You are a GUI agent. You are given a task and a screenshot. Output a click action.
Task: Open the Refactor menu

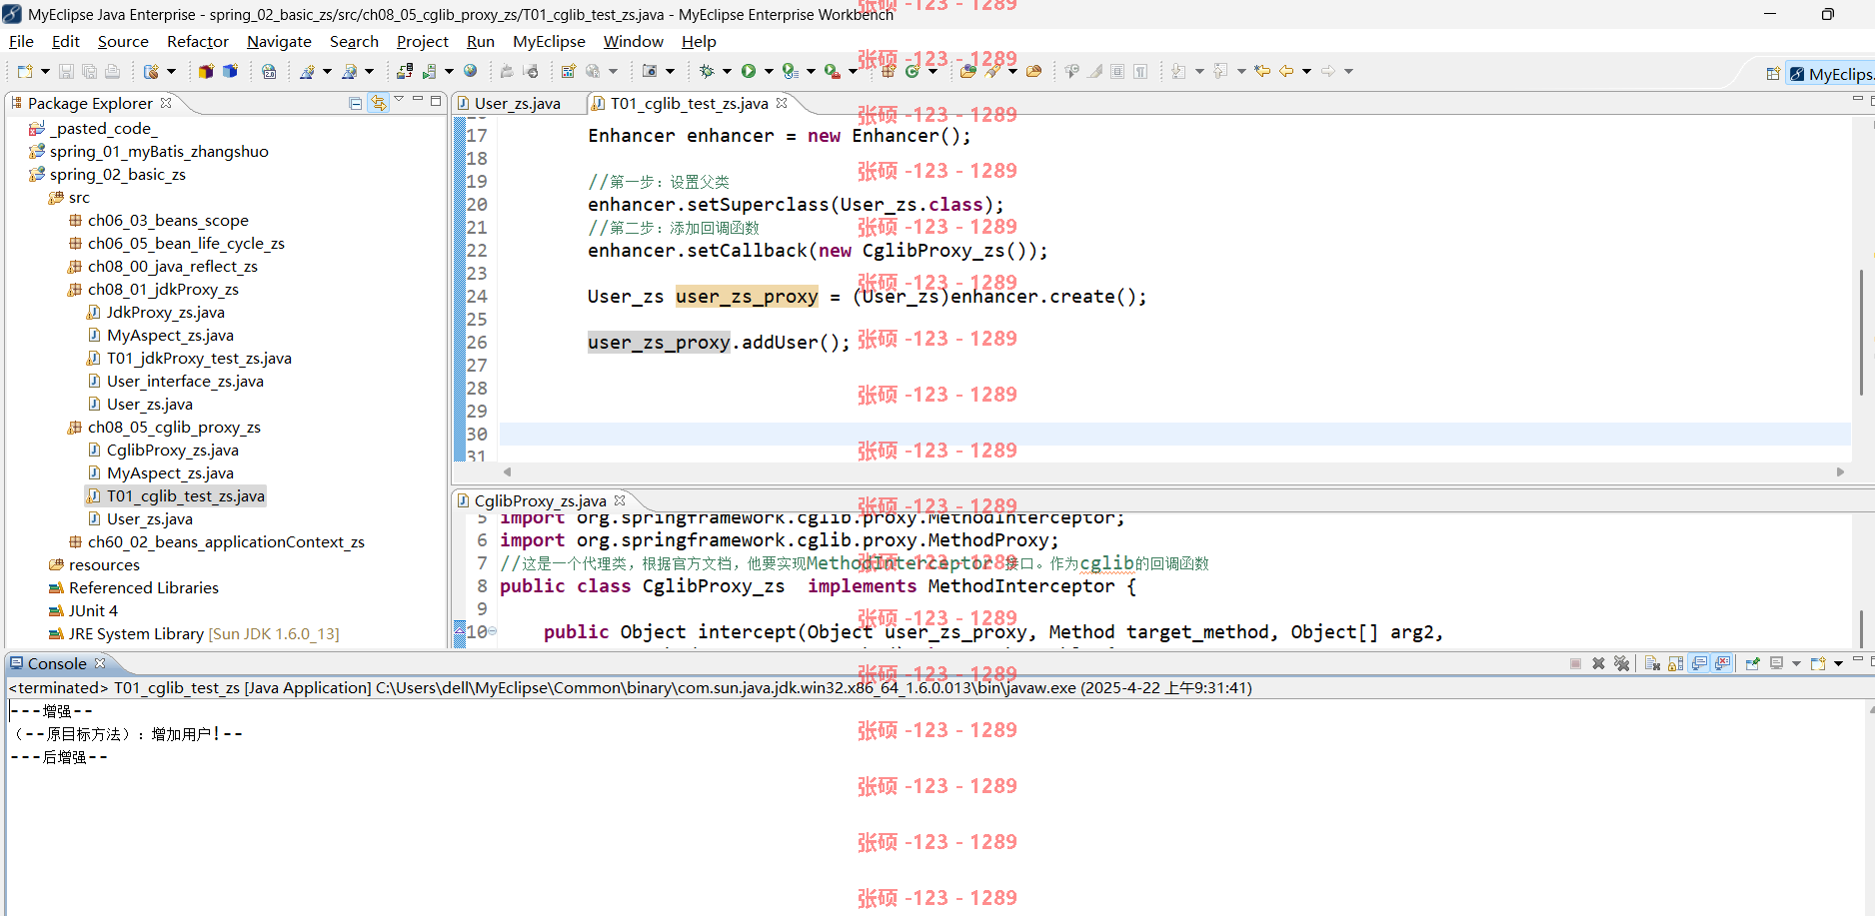tap(198, 41)
